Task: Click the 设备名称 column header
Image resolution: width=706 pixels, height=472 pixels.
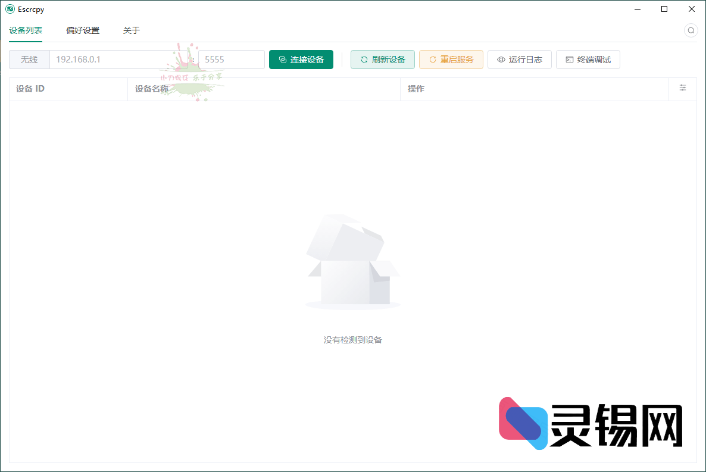Action: 152,89
